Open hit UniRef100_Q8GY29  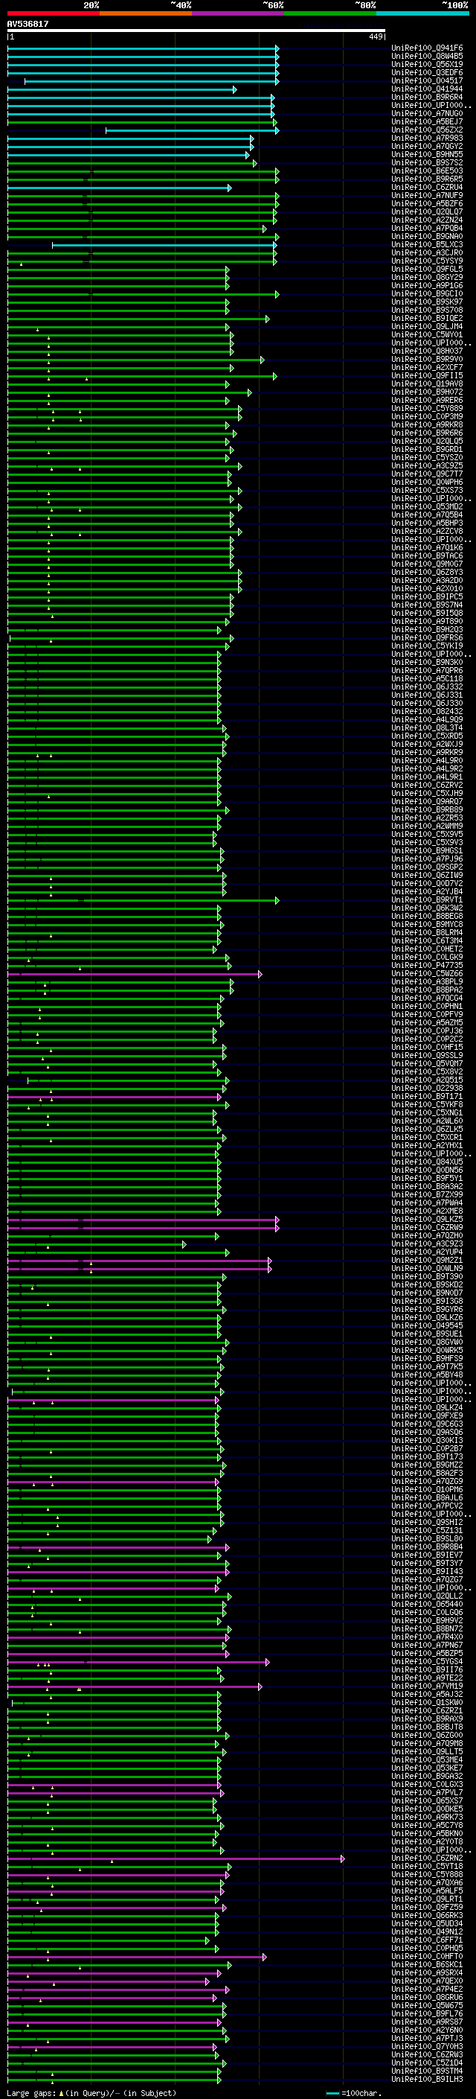coord(427,277)
